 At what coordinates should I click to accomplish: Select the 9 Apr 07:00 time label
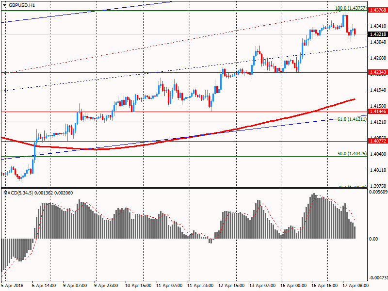(75, 286)
